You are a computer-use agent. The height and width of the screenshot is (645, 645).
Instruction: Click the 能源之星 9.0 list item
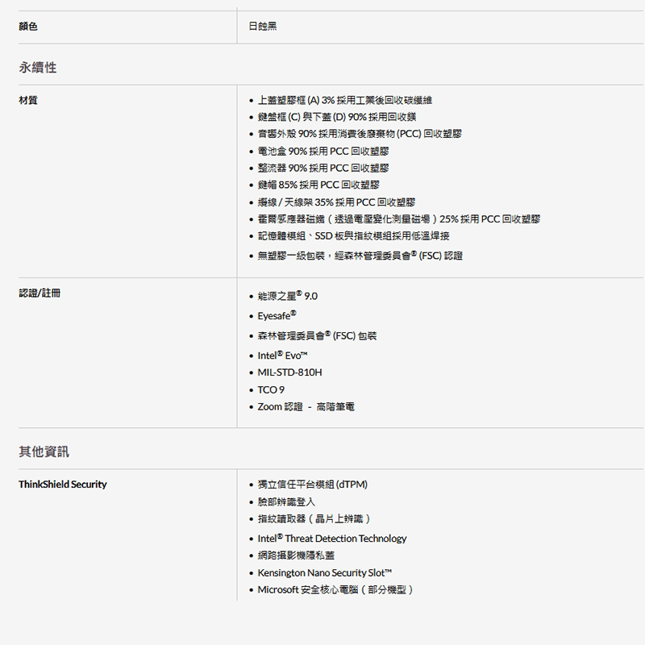[287, 296]
